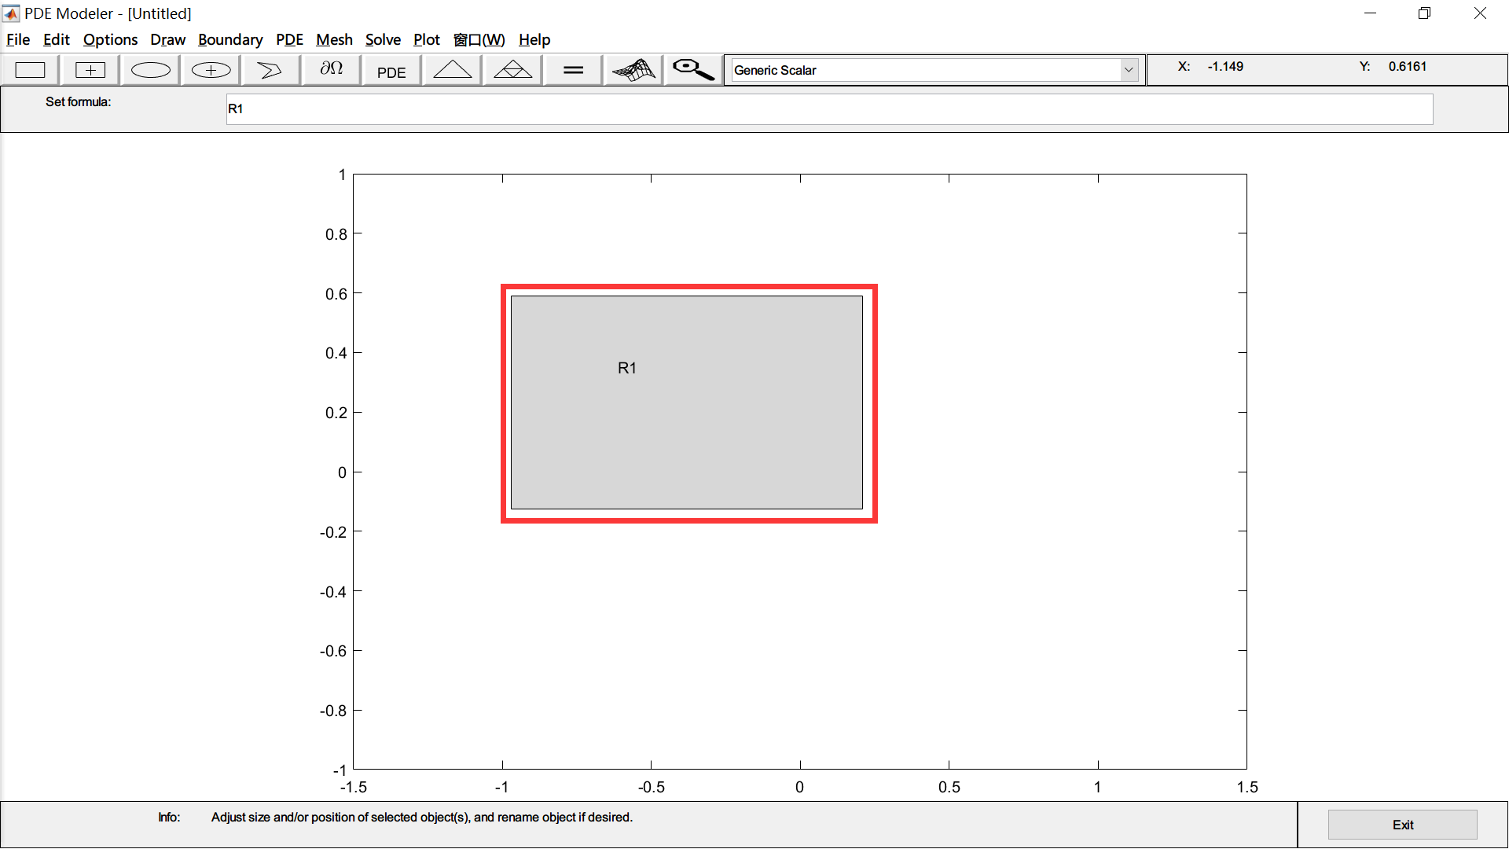Select the rectangle draw tool
The image size is (1509, 849).
tap(30, 69)
